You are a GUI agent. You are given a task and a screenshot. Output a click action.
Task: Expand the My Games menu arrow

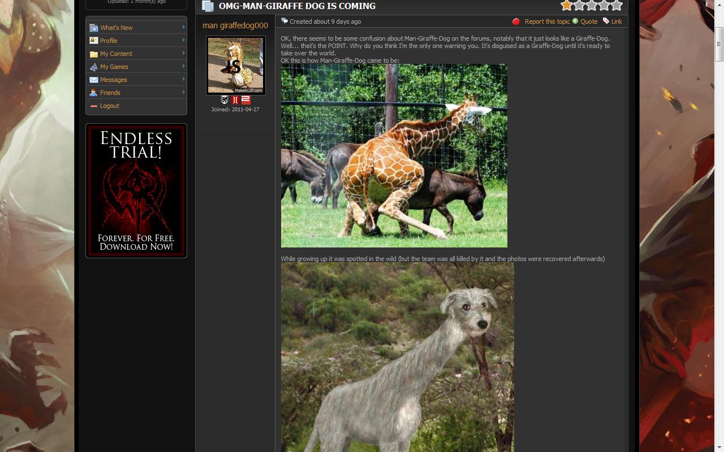[183, 67]
